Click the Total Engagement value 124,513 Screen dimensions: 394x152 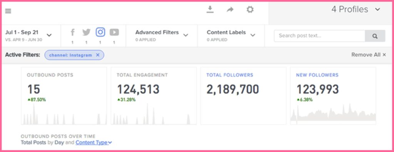click(x=138, y=89)
